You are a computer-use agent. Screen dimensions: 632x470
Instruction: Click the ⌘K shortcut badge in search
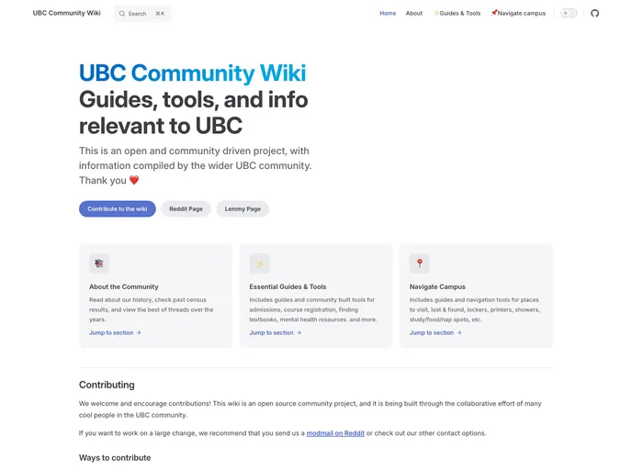pyautogui.click(x=160, y=14)
